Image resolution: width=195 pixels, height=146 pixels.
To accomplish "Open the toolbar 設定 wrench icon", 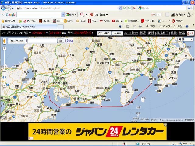I will coord(189,15).
